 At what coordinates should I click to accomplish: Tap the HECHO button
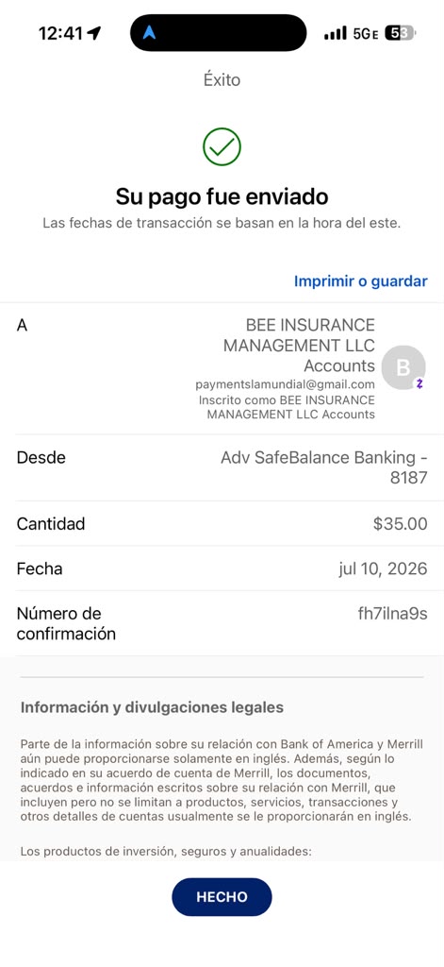click(x=222, y=897)
